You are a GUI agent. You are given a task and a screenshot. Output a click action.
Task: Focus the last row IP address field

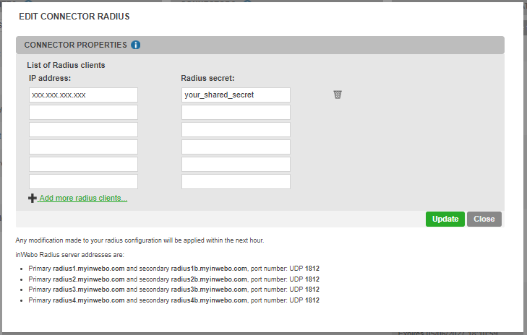pyautogui.click(x=83, y=181)
